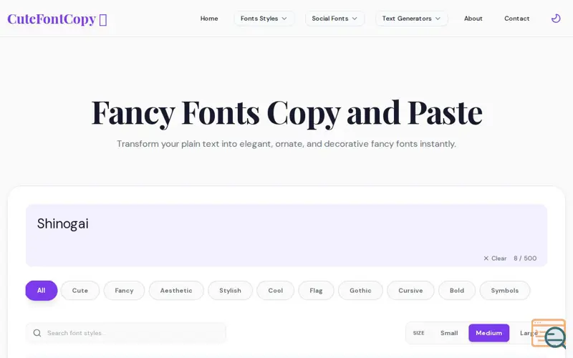Filter fonts by Bold
573x358 pixels.
click(x=457, y=291)
